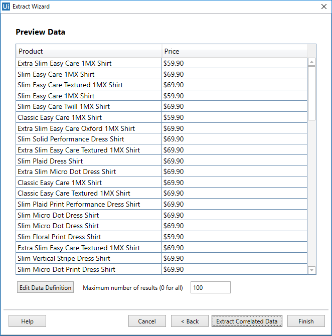This screenshot has width=332, height=336.
Task: Select the Slim Vertical Stripe Dress Shirt cell
Action: click(x=64, y=258)
